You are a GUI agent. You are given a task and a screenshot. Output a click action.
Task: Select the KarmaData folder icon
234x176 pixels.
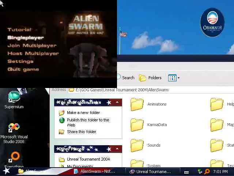[137, 125]
